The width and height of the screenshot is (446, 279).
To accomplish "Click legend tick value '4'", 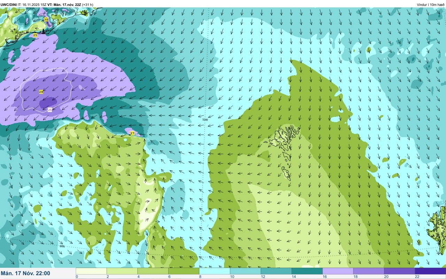I will coord(138,277).
